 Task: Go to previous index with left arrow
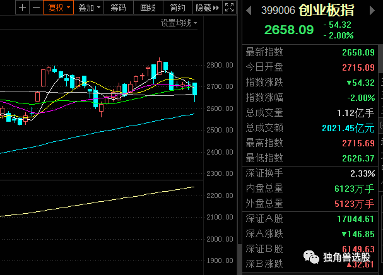249,11
